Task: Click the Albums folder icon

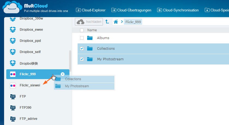Action: click(x=90, y=38)
